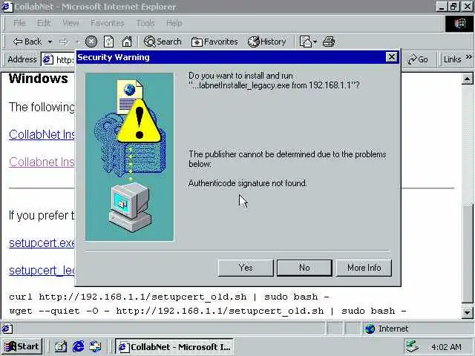Open the Favorites pane in the toolbar
Image resolution: width=475 pixels, height=356 pixels.
pos(214,42)
